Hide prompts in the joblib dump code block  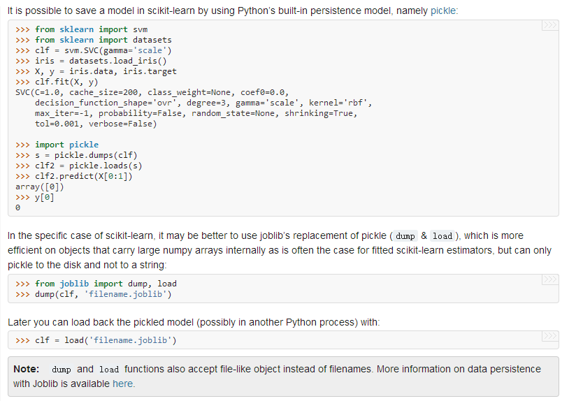point(550,281)
